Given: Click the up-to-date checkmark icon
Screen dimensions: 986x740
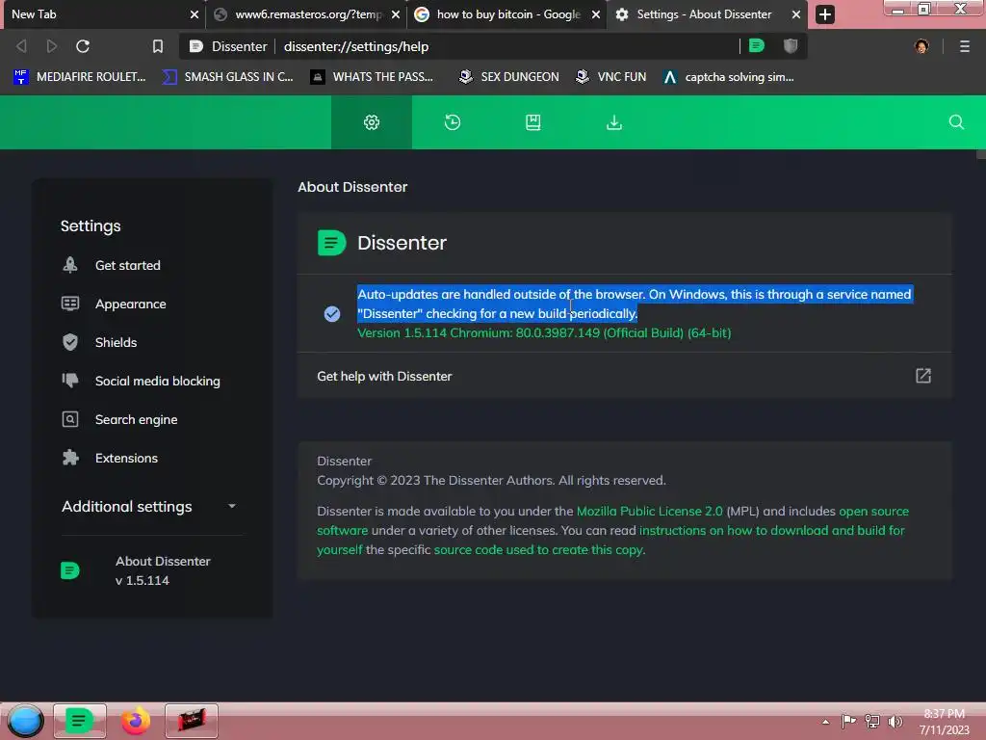Looking at the screenshot, I should [332, 313].
